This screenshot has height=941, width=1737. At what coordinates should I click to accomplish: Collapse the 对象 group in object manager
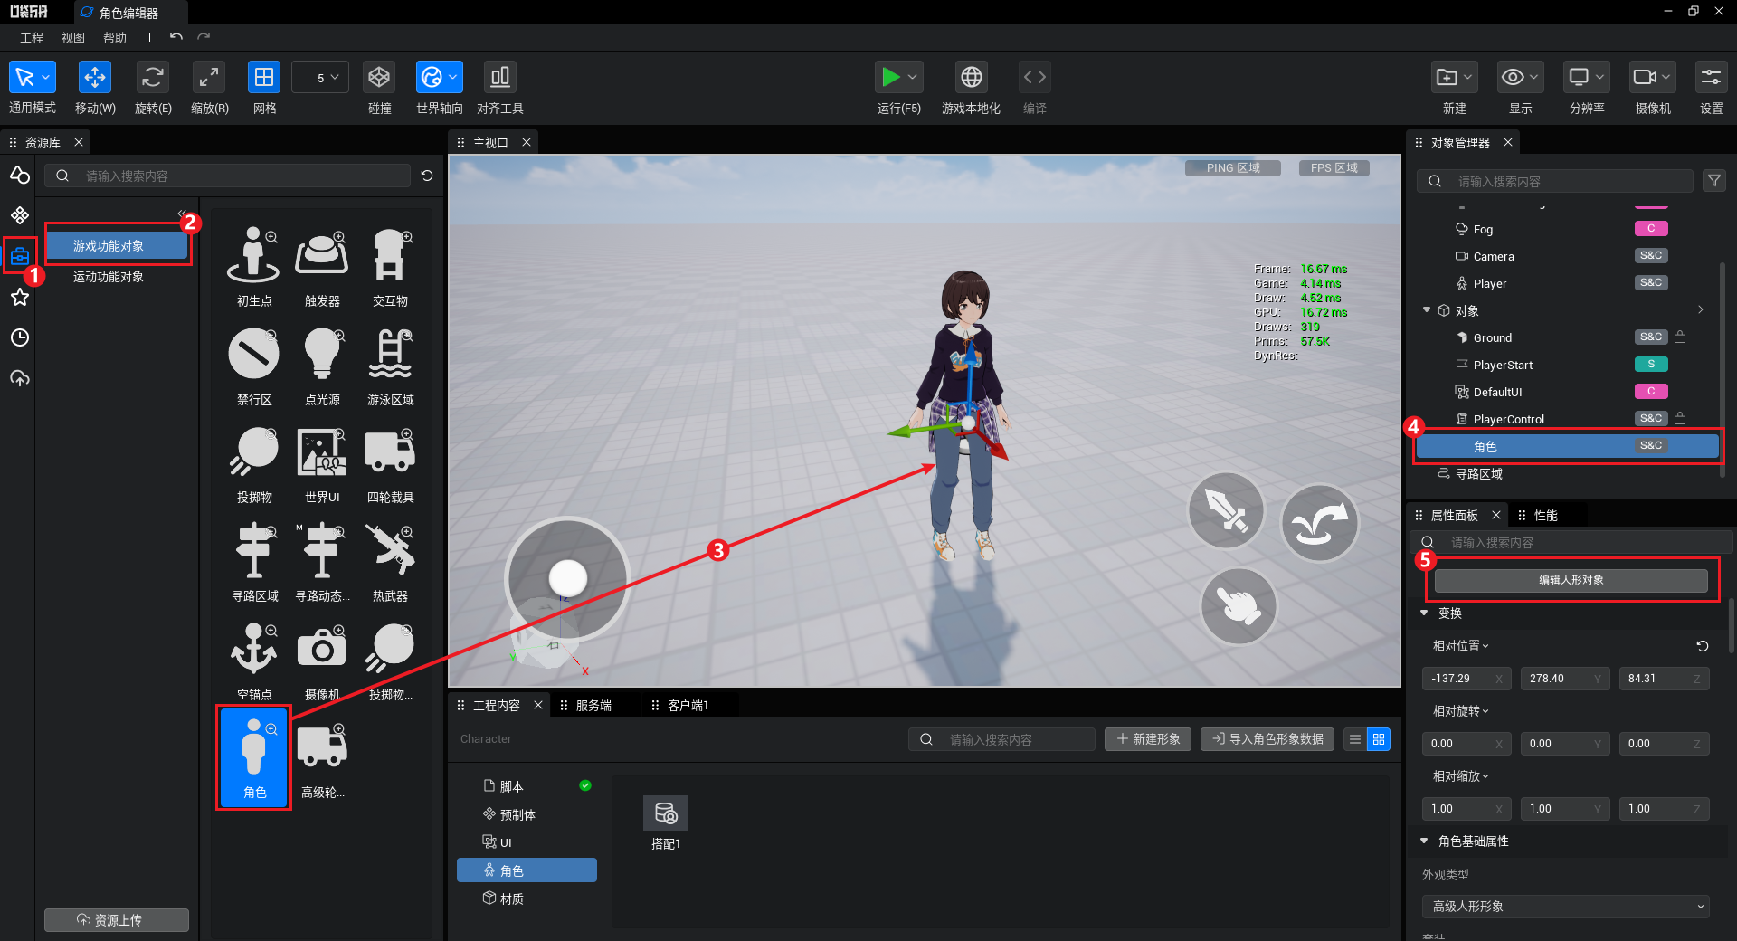tap(1427, 310)
